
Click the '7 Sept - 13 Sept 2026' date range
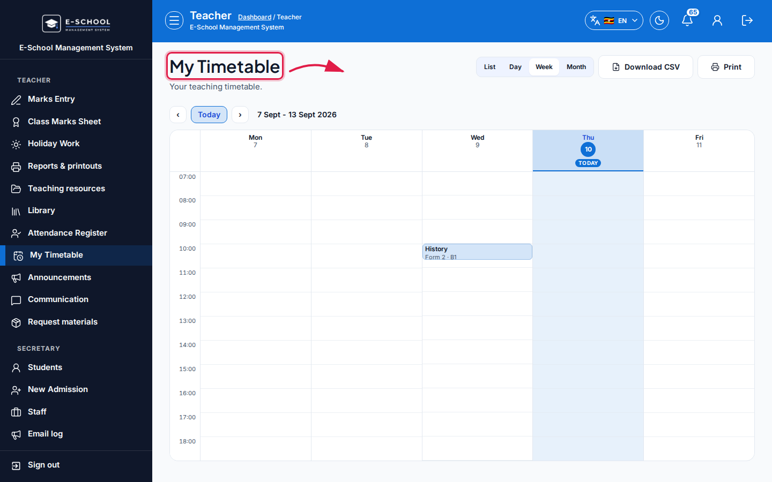coord(297,115)
